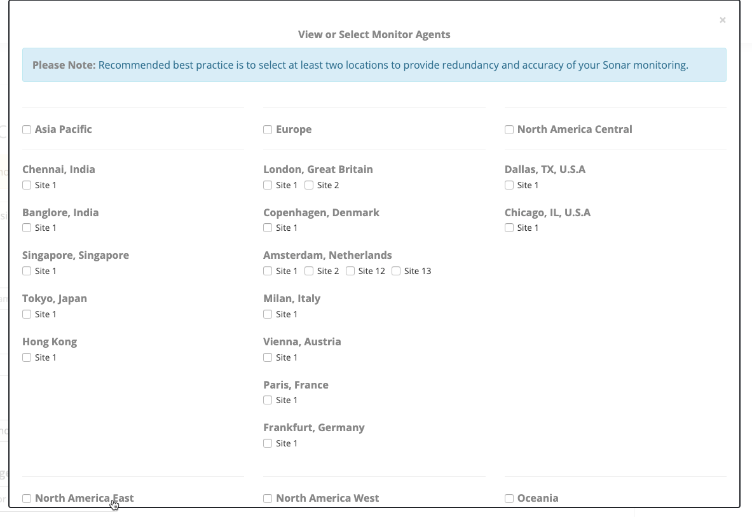Click the Amsterdam, Netherlands location text
Viewport: 752px width, 517px height.
click(x=327, y=255)
